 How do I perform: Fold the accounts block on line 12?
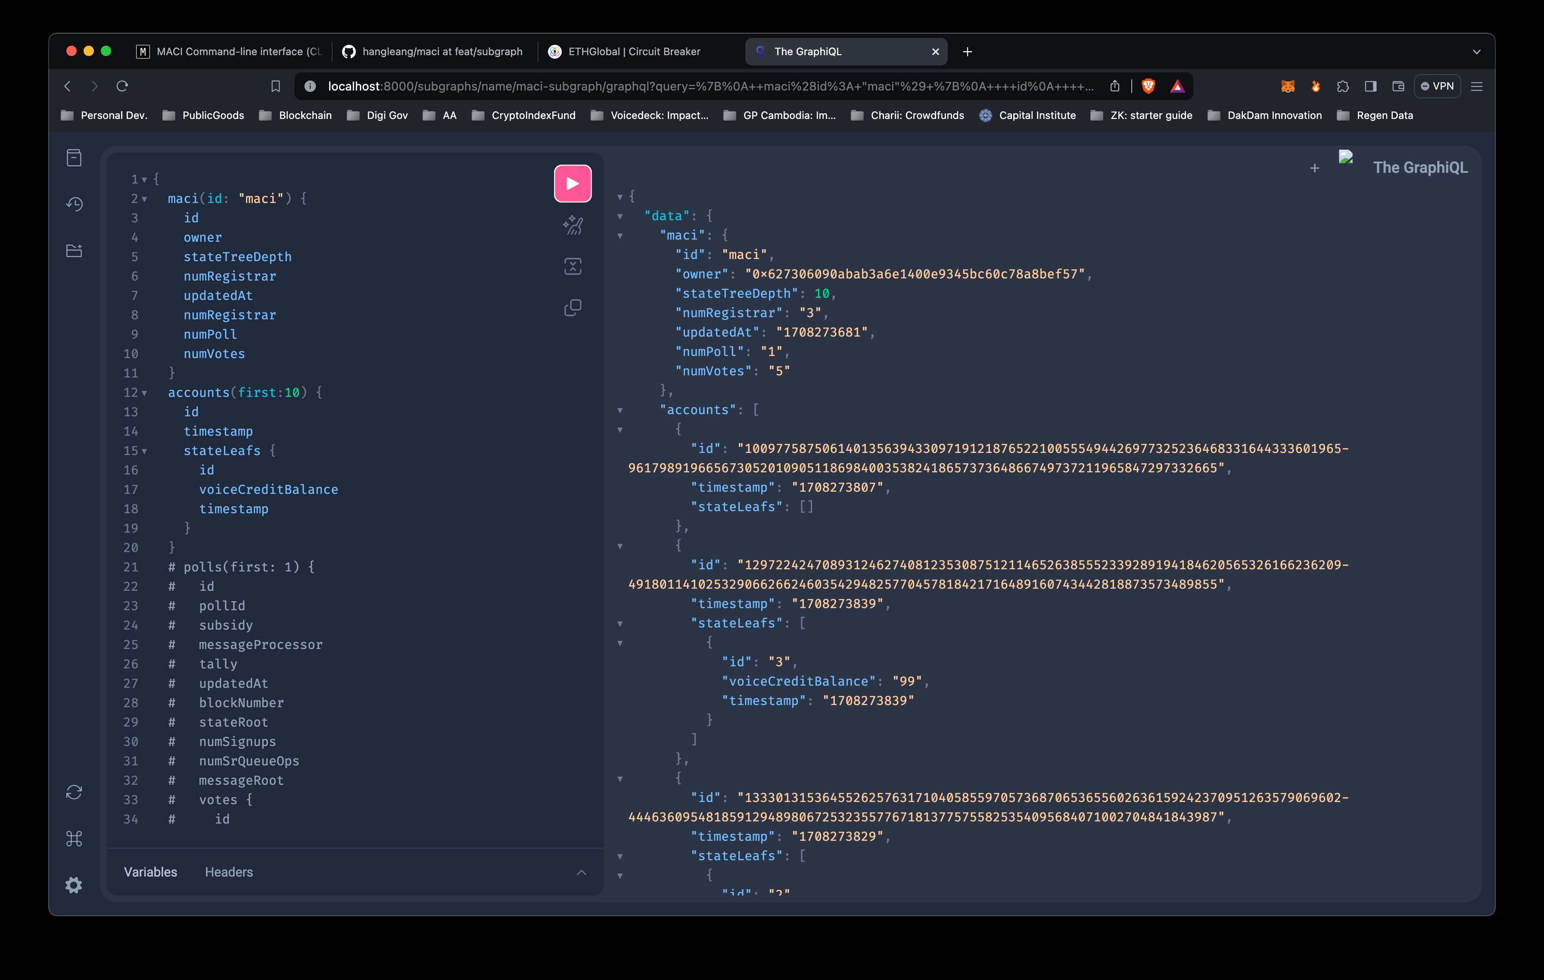[x=144, y=393]
